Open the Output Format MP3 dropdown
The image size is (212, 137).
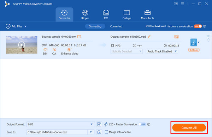click(60, 124)
